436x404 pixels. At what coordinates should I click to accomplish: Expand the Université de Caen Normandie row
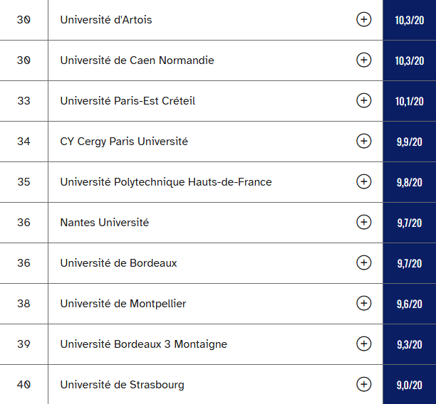pyautogui.click(x=364, y=60)
